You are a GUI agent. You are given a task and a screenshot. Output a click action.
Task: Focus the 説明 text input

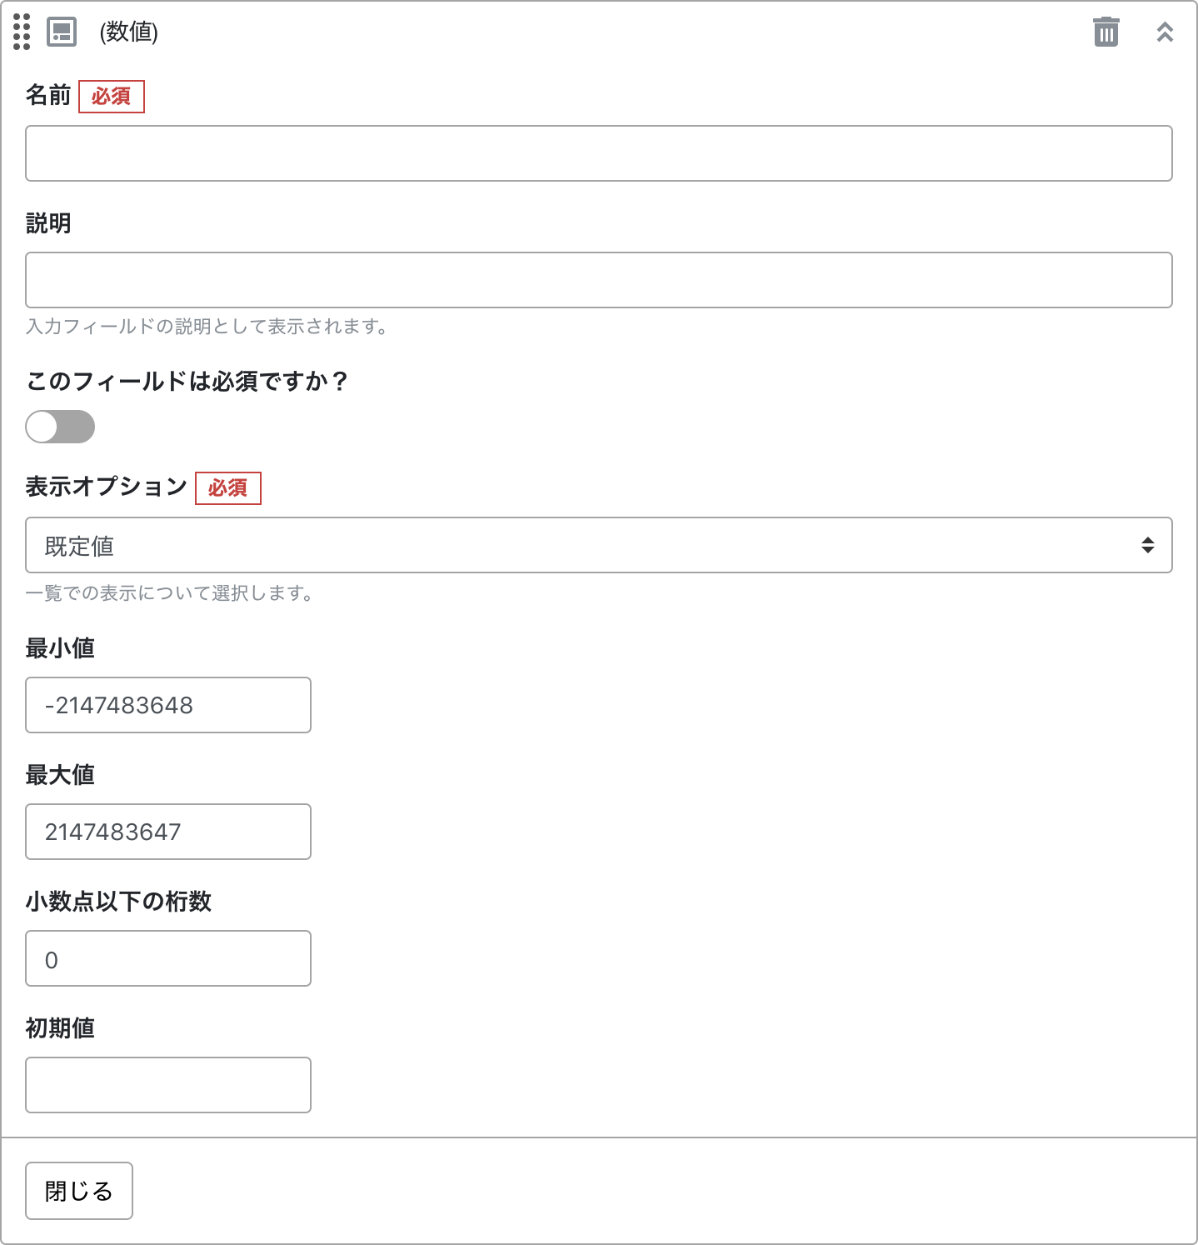[x=598, y=280]
